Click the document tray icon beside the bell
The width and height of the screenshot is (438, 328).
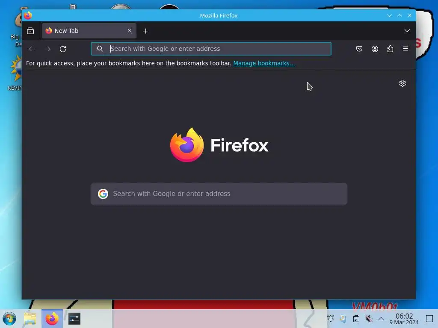pyautogui.click(x=343, y=319)
